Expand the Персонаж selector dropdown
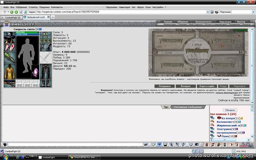Image resolution: width=256 pixels, height=160 pixels. pyautogui.click(x=253, y=12)
